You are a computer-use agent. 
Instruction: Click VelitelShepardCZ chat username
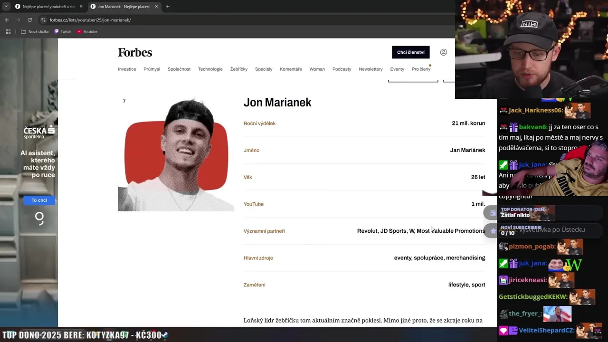point(547,331)
